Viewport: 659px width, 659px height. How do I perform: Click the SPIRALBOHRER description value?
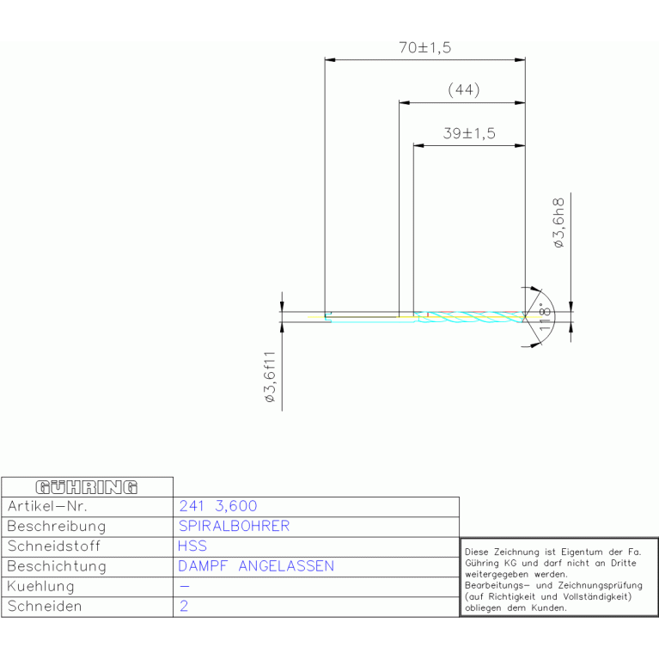tap(234, 526)
